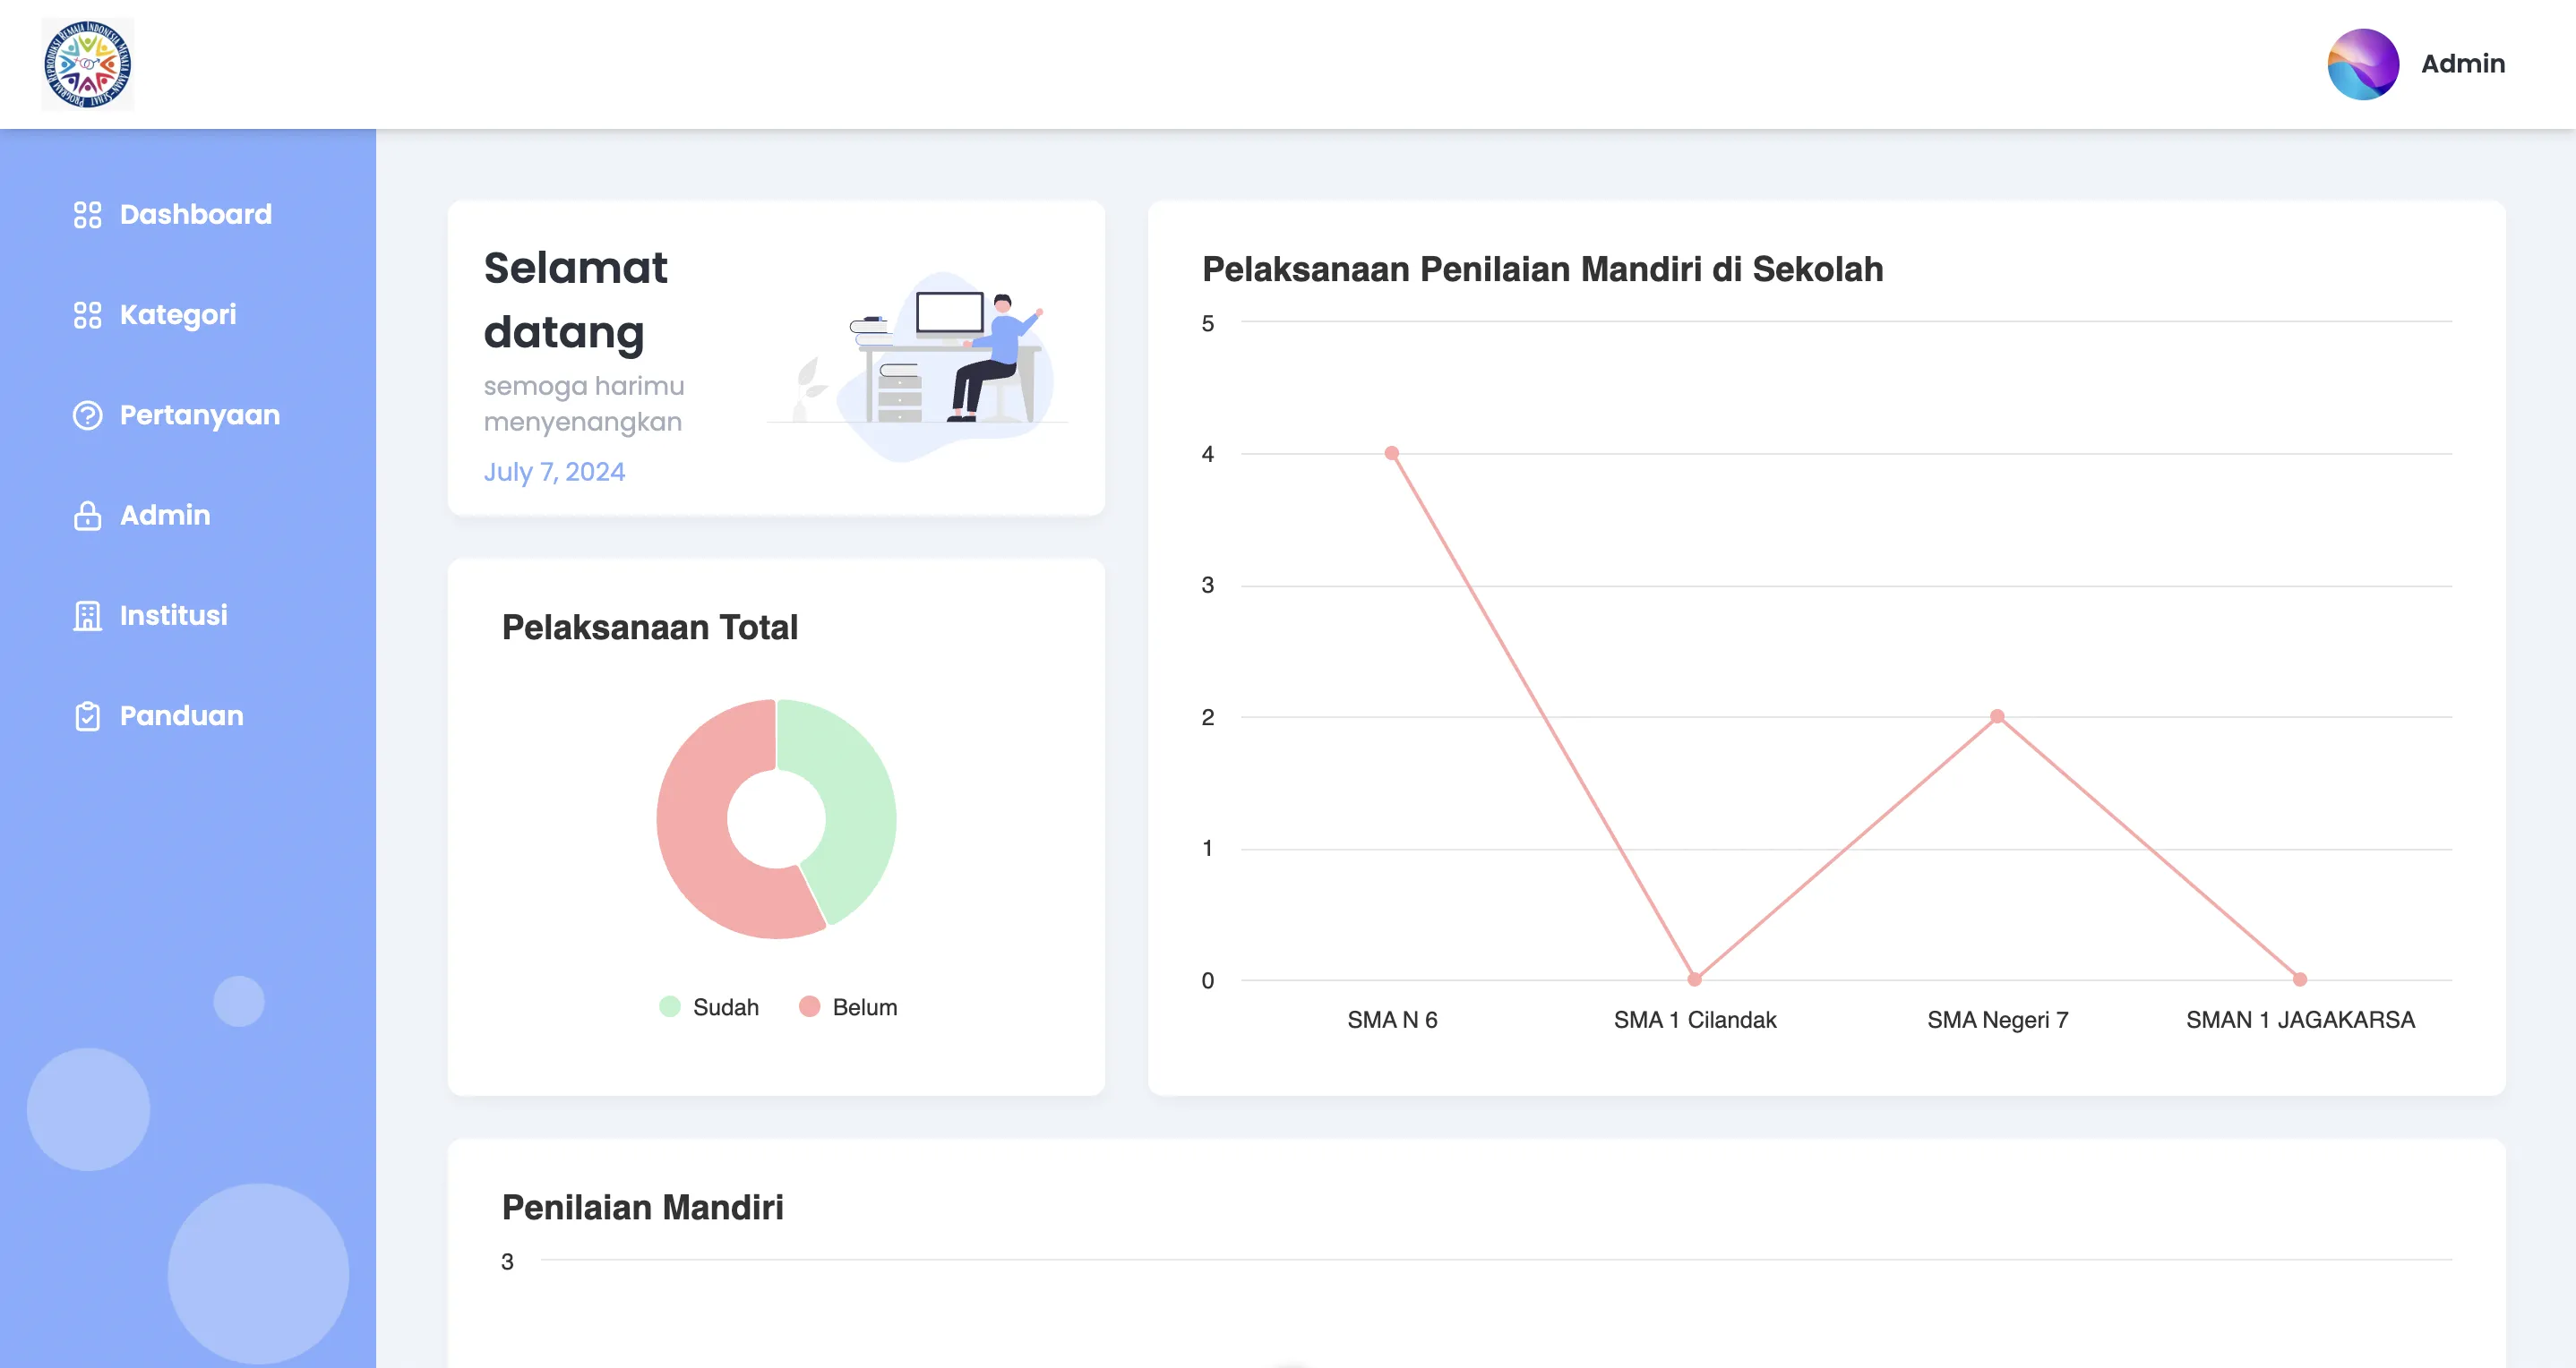Click the July 7, 2024 date text
This screenshot has height=1368, width=2576.
point(555,471)
